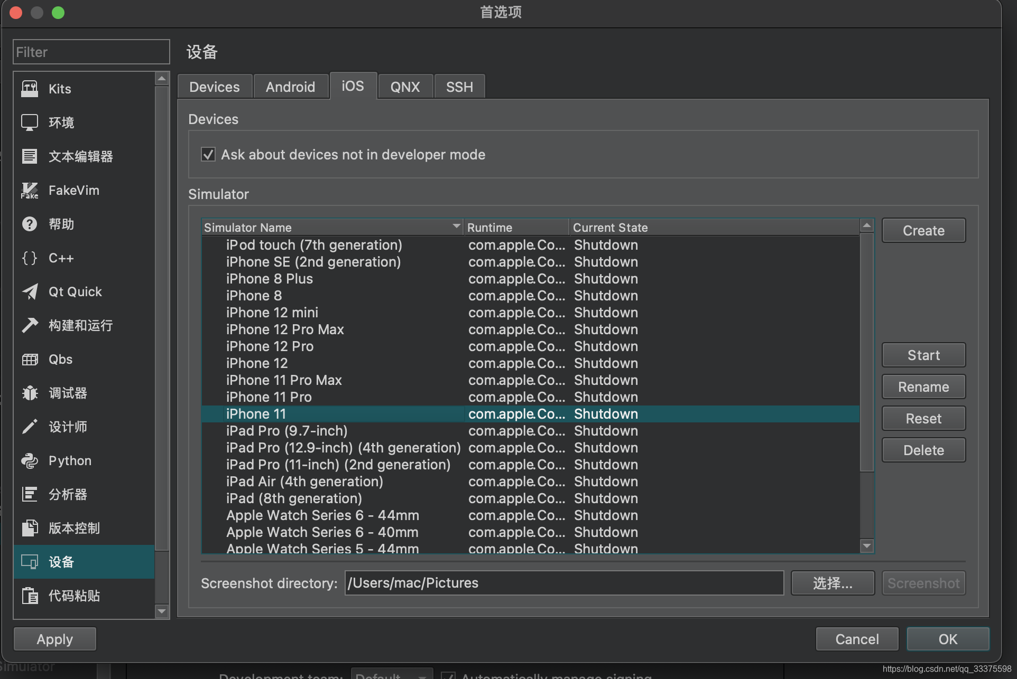This screenshot has width=1017, height=679.
Task: Select the 设计师 pencil icon
Action: (30, 427)
